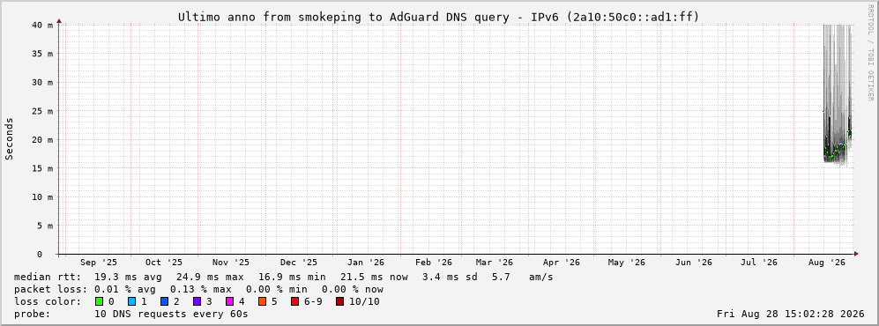Click the Sep '25 axis label
The image size is (879, 326).
pos(99,263)
